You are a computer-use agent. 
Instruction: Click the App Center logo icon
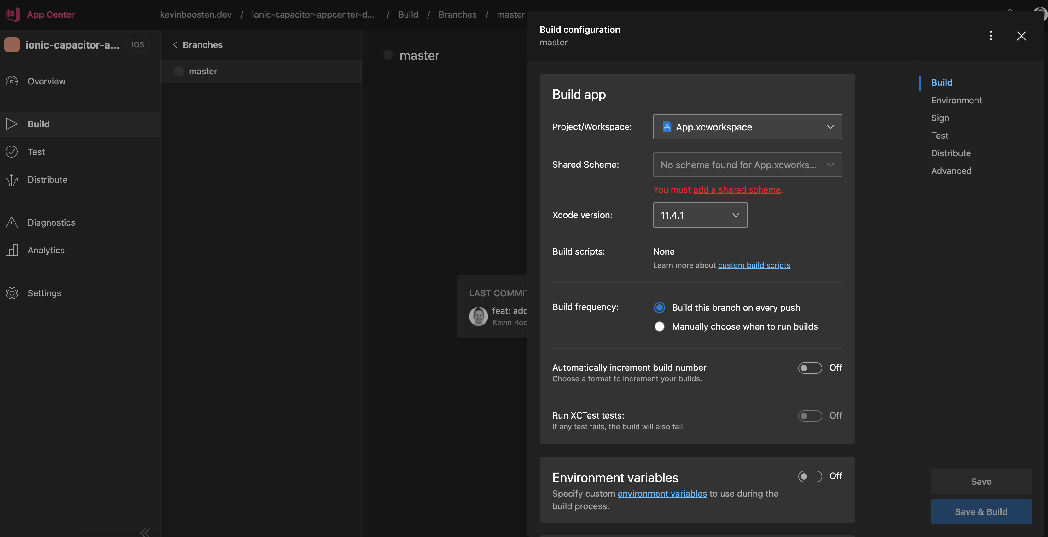click(x=12, y=14)
